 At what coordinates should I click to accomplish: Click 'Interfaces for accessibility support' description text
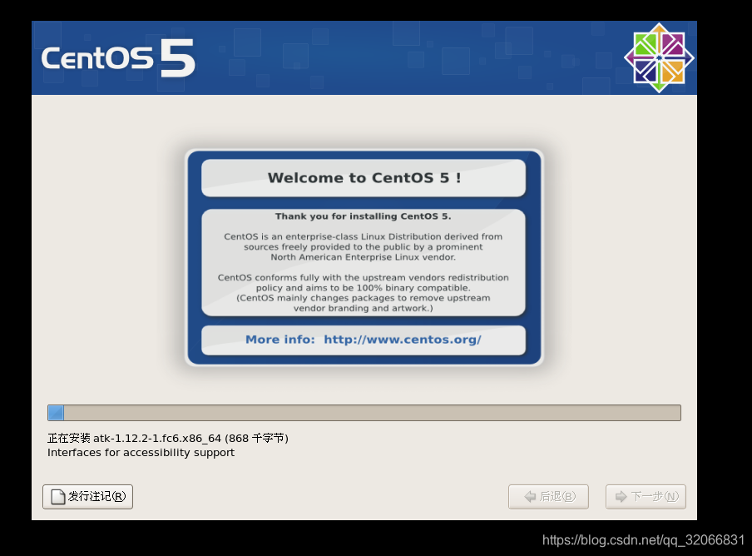pos(141,453)
